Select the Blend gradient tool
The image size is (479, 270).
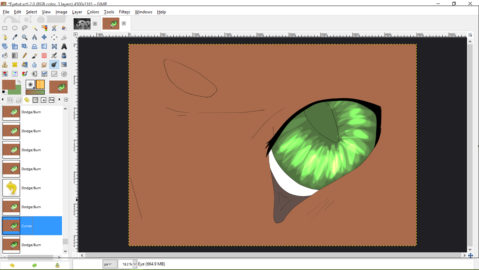(x=15, y=56)
